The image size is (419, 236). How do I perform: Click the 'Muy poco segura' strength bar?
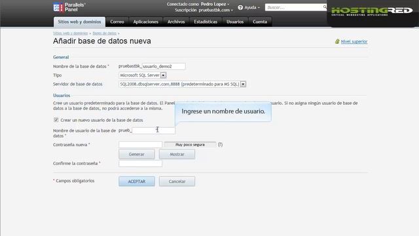point(190,144)
